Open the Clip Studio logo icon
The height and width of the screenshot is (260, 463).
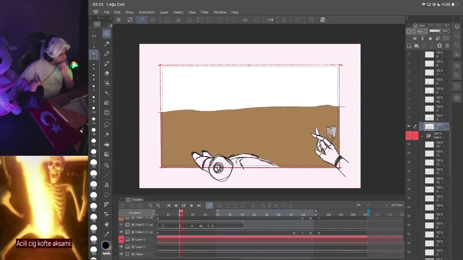tap(95, 12)
